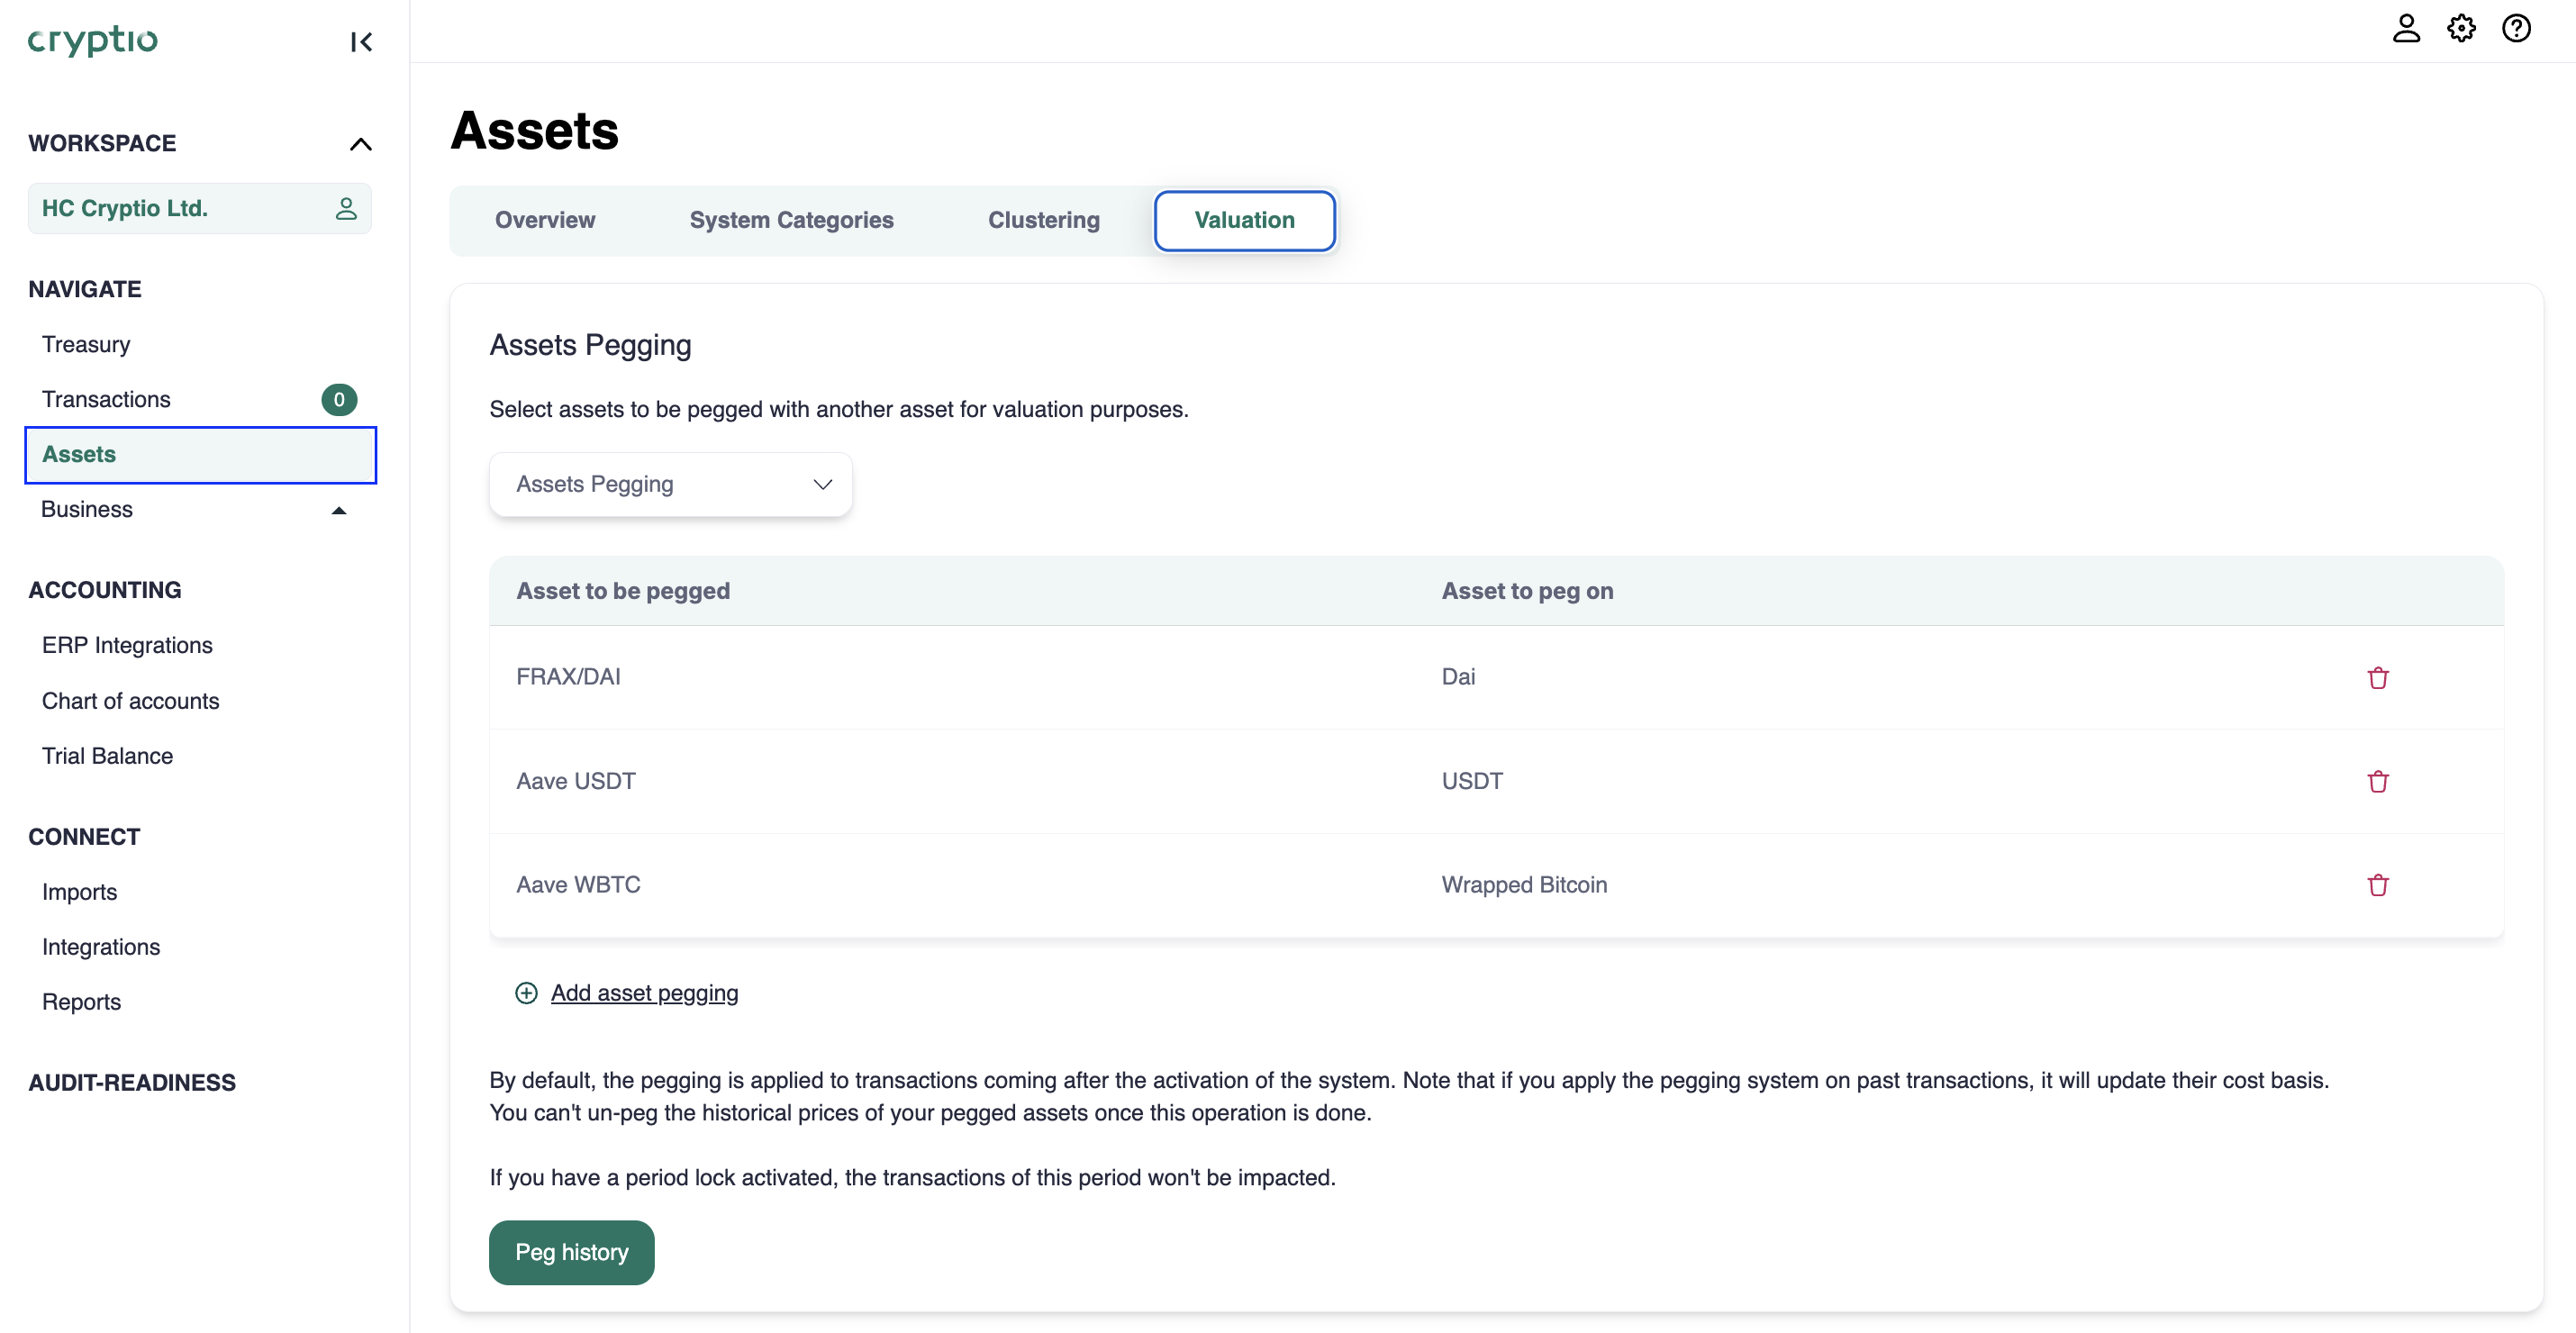Expand the Business menu arrow

pyautogui.click(x=339, y=510)
